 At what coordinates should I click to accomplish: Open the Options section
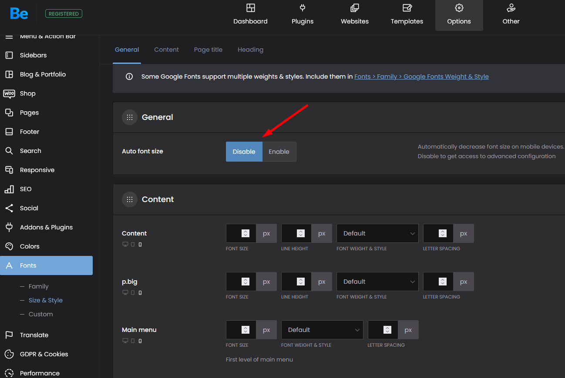point(459,15)
